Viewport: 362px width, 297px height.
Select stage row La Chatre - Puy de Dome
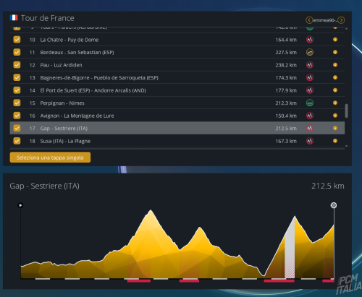177,40
